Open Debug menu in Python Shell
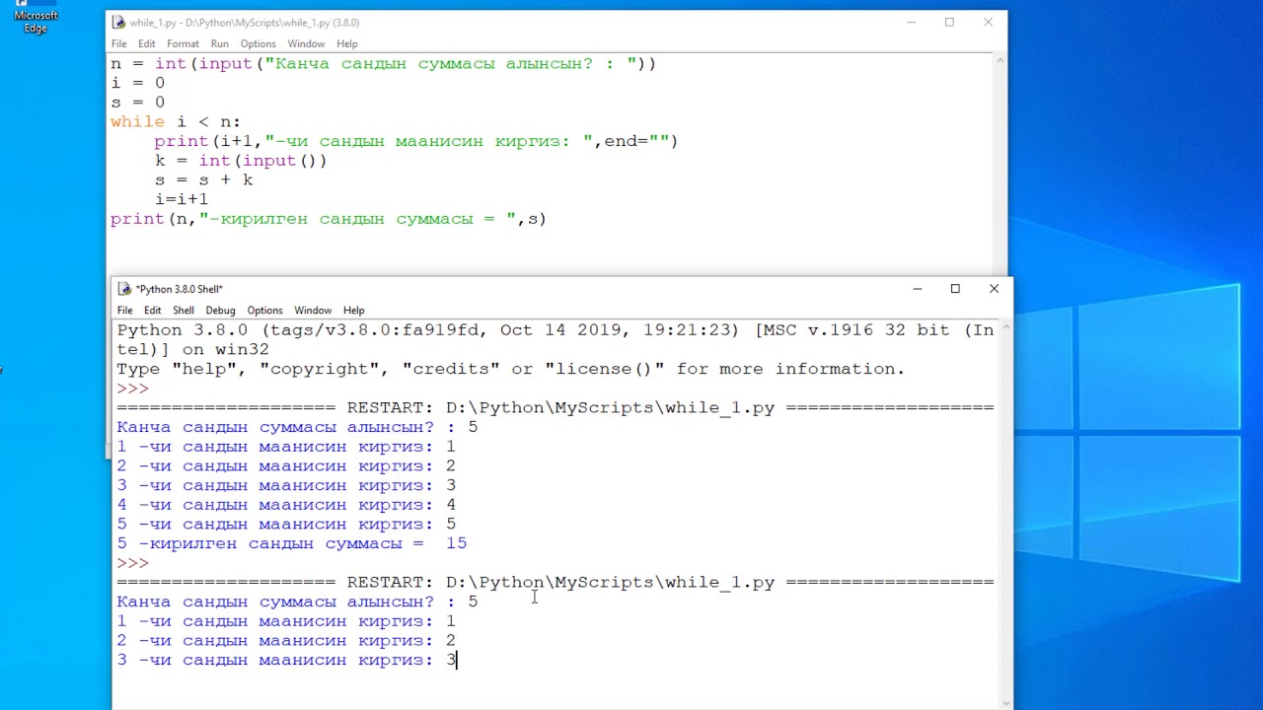Image resolution: width=1263 pixels, height=710 pixels. 220,311
